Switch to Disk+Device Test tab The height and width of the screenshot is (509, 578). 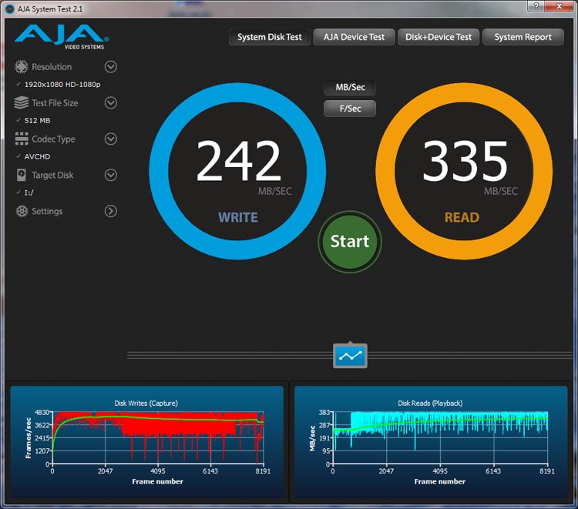click(x=439, y=37)
